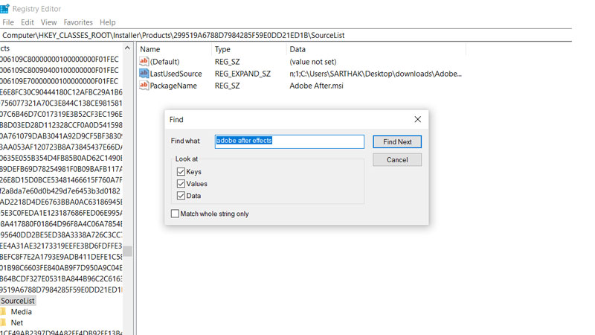
Task: Select key containing 9519A6788D7984285F59E0DD21ED1
Action: tap(61, 290)
